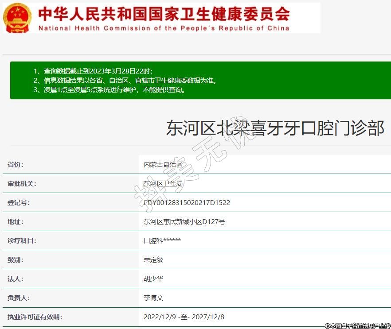This screenshot has height=329, width=391.
Task: Click the 省份 field label
Action: tap(16, 165)
